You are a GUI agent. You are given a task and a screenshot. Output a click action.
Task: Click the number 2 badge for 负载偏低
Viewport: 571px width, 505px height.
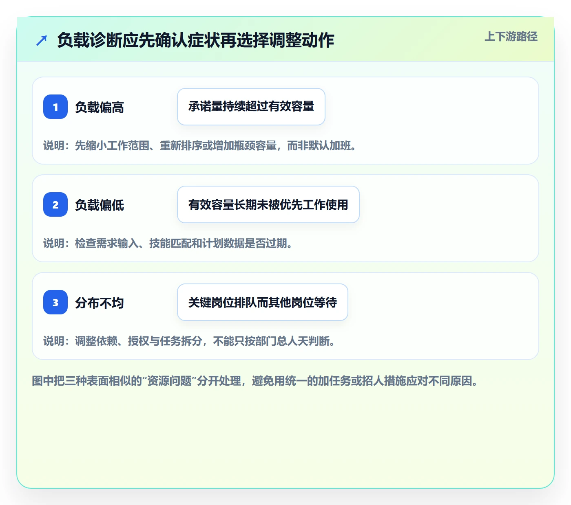[55, 204]
